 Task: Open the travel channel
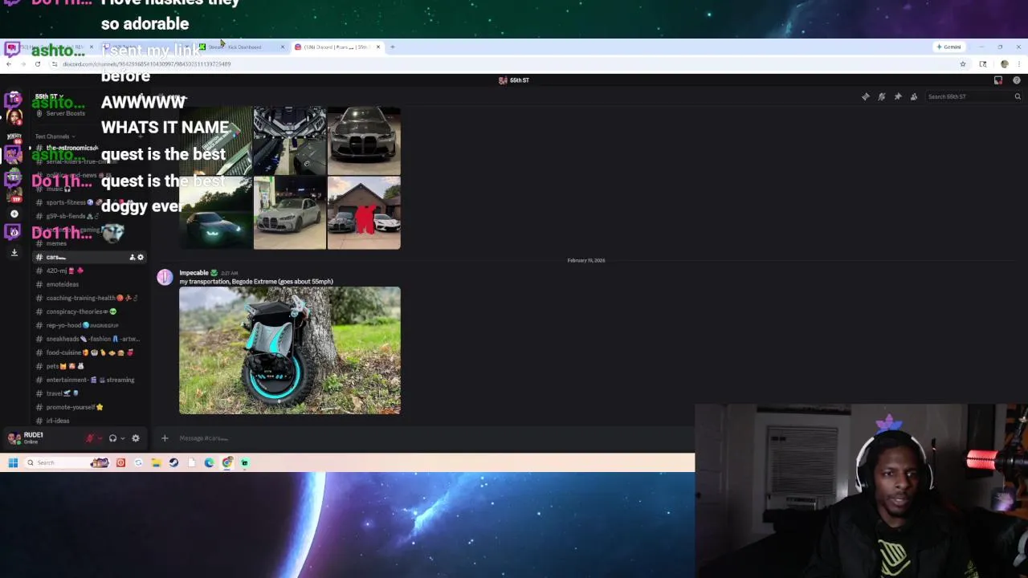coord(88,393)
